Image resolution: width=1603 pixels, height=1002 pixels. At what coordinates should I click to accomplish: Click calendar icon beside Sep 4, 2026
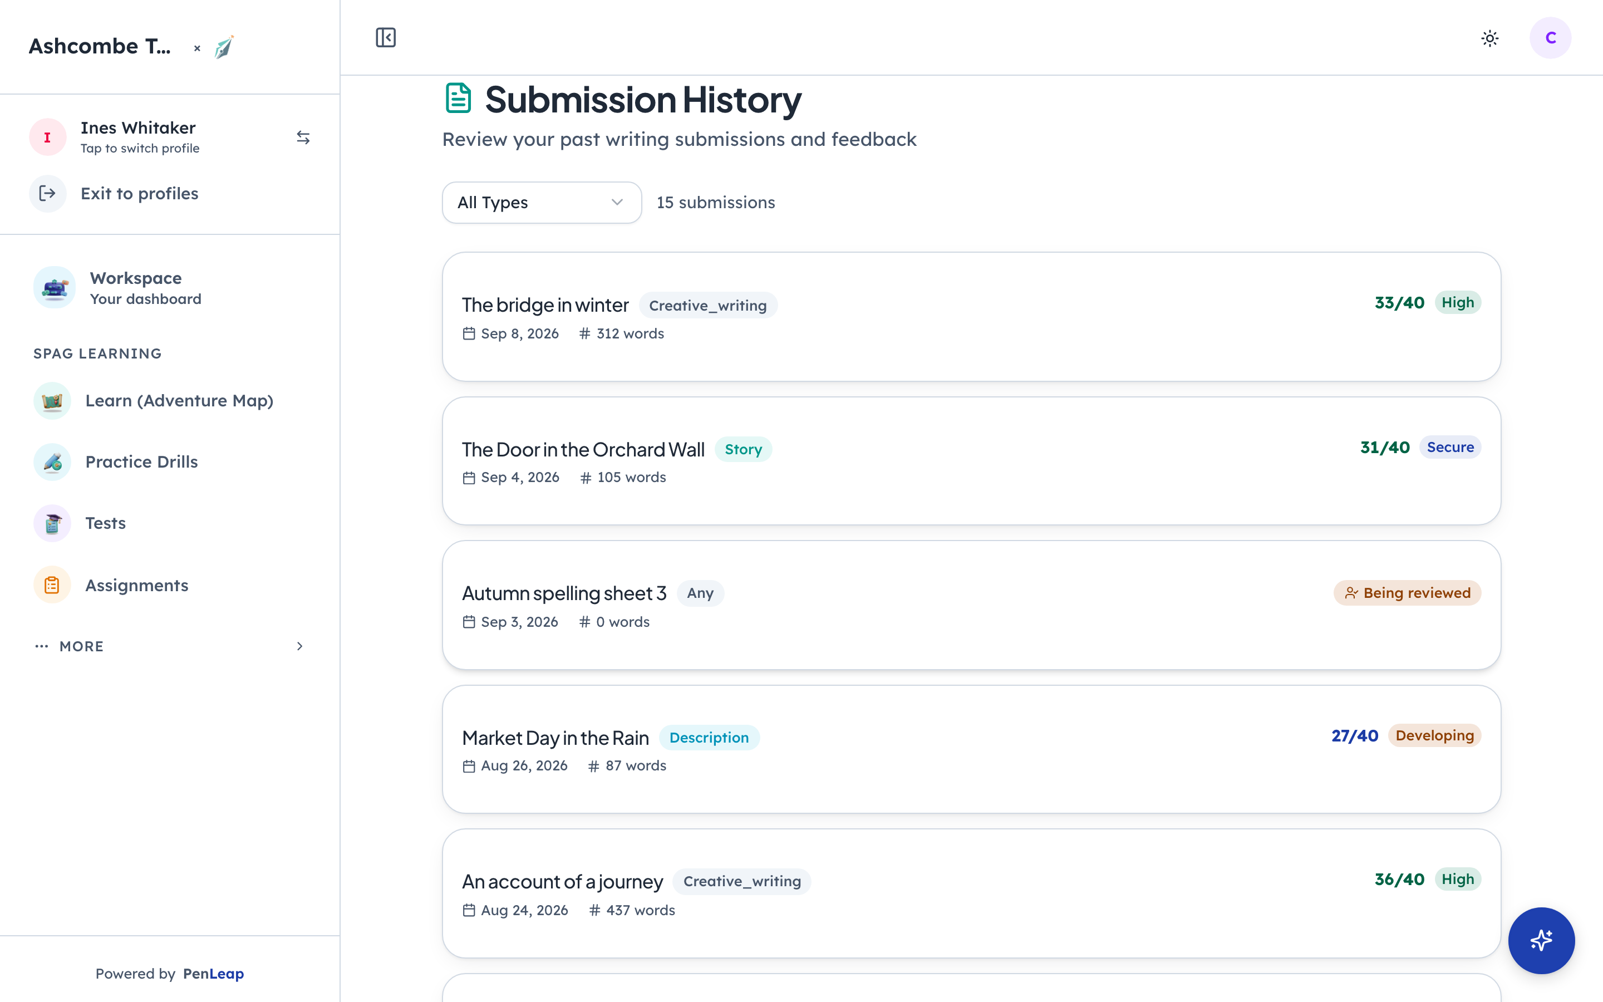pos(469,478)
